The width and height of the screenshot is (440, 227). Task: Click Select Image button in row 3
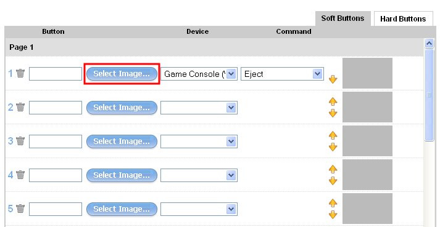point(122,141)
